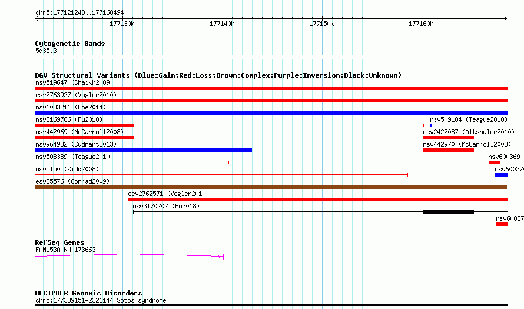This screenshot has height=309, width=524.
Task: Click the right arrow of the ruler
Action: tap(505, 18)
